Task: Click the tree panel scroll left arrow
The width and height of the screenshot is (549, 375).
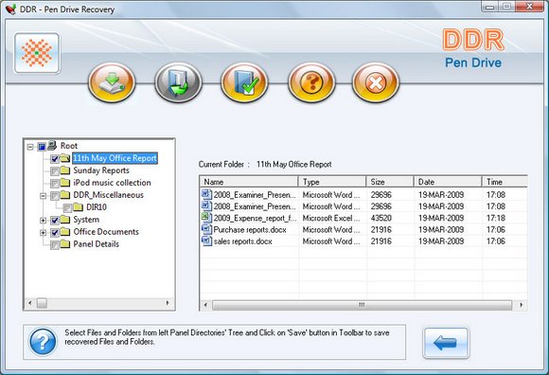Action: point(30,303)
